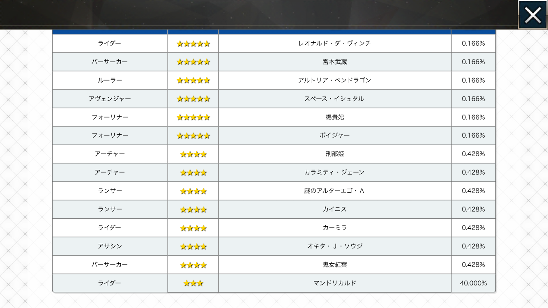Viewport: 548px width, 308px height.
Task: Click the 0.166% rate for 宮本武蔵
Action: click(473, 62)
